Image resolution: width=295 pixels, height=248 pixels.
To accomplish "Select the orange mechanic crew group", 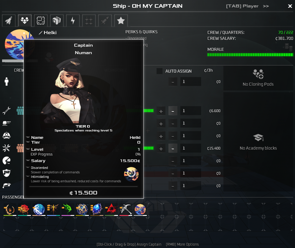I will [x=20, y=148].
